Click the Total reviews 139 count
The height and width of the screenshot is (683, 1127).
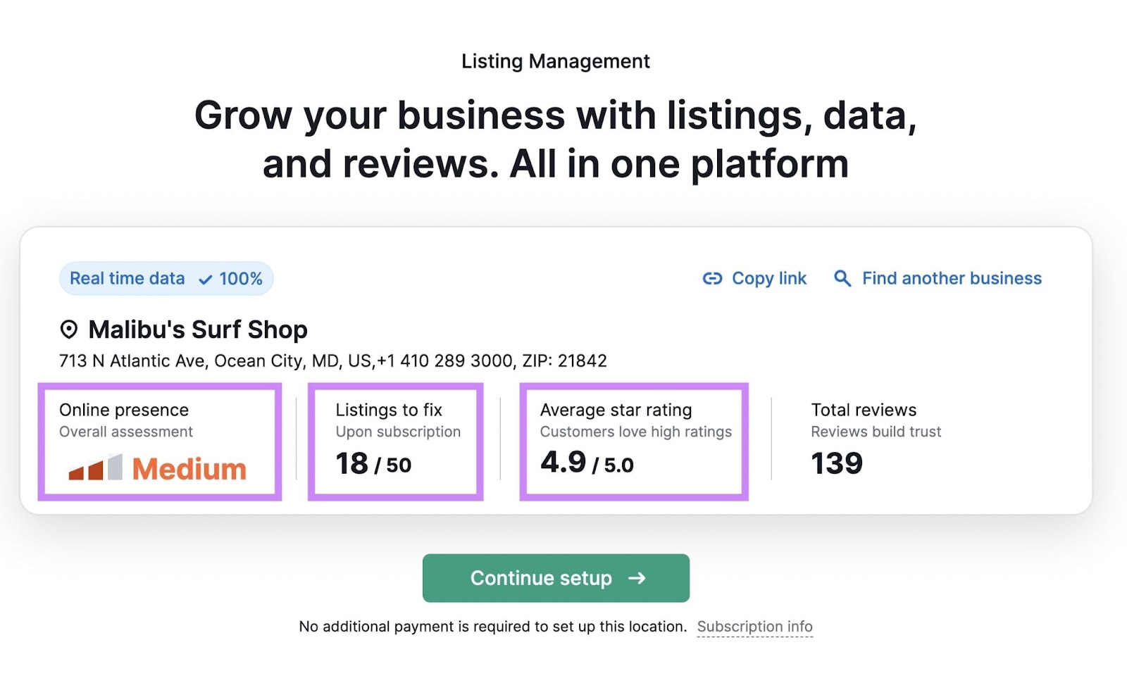837,463
